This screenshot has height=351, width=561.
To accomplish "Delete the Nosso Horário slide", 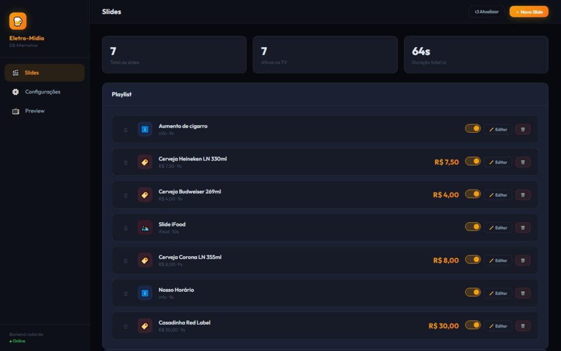I will 523,293.
